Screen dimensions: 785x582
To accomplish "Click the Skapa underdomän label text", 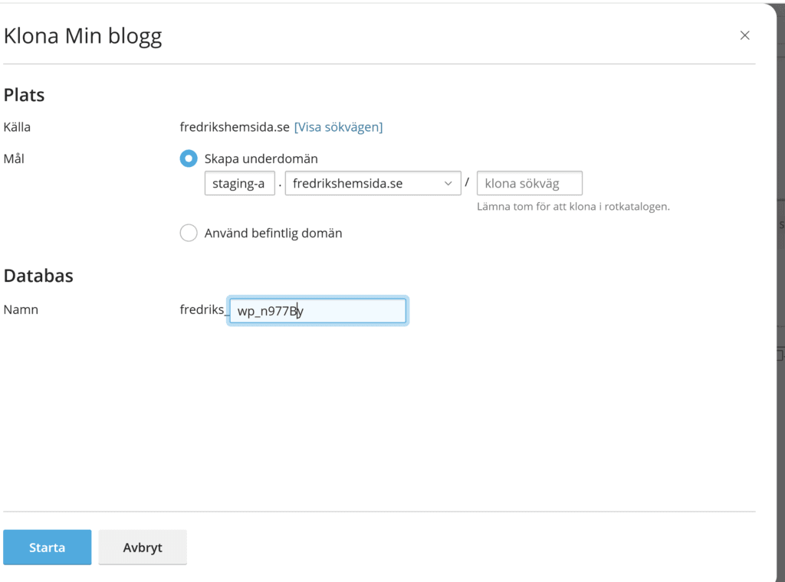I will (x=261, y=159).
